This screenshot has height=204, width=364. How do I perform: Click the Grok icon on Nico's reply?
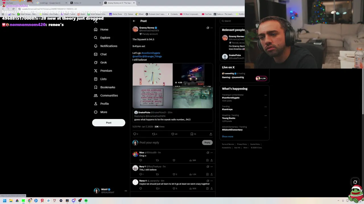click(x=208, y=152)
